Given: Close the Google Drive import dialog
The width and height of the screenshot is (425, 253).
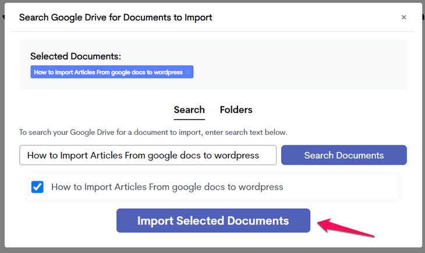Looking at the screenshot, I should pyautogui.click(x=403, y=17).
